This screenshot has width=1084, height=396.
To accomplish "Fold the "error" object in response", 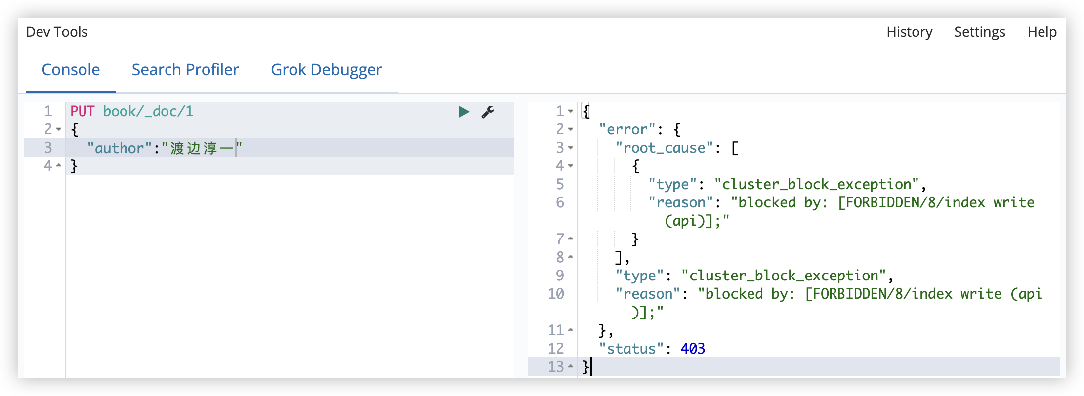I will click(x=571, y=129).
